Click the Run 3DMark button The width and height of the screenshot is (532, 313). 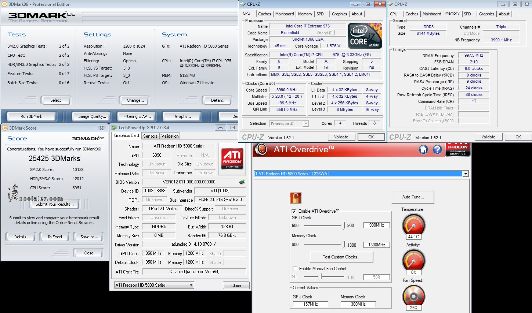[x=32, y=116]
